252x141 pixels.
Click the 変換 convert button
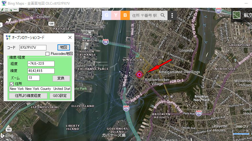61,78
